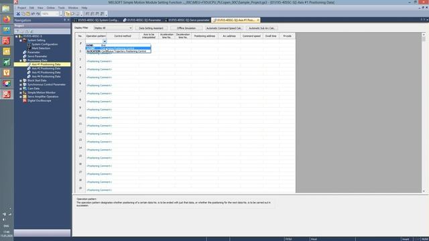Select the Synchronous Control Parameter tree item
The height and width of the screenshot is (241, 429).
[46, 84]
